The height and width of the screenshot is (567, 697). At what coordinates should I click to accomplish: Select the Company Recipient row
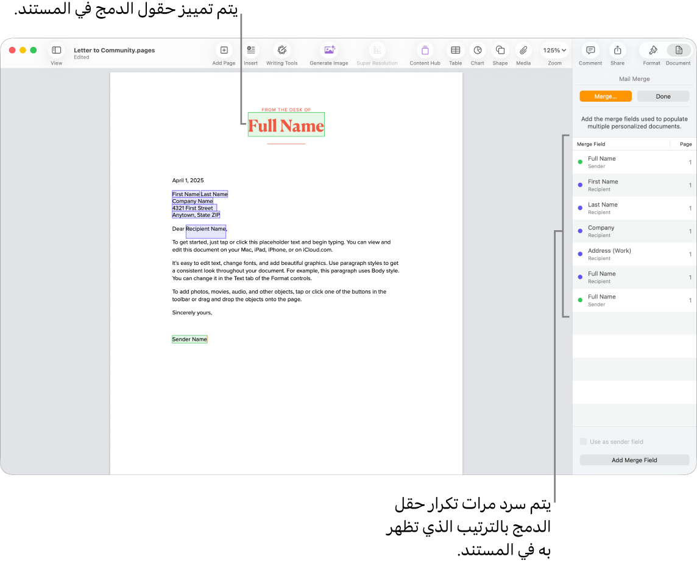point(634,231)
